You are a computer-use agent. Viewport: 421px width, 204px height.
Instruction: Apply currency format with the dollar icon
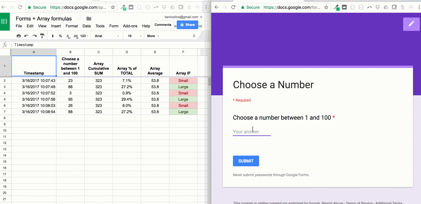pyautogui.click(x=53, y=36)
